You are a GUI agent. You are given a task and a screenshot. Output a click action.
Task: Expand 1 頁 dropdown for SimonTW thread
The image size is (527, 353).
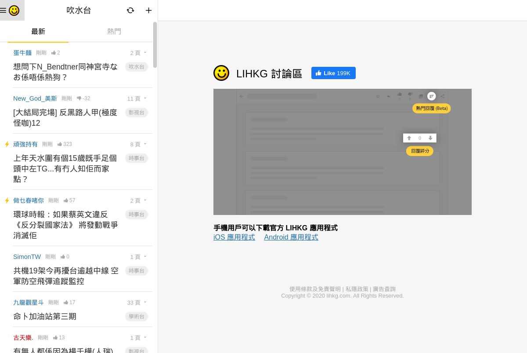[x=139, y=257]
